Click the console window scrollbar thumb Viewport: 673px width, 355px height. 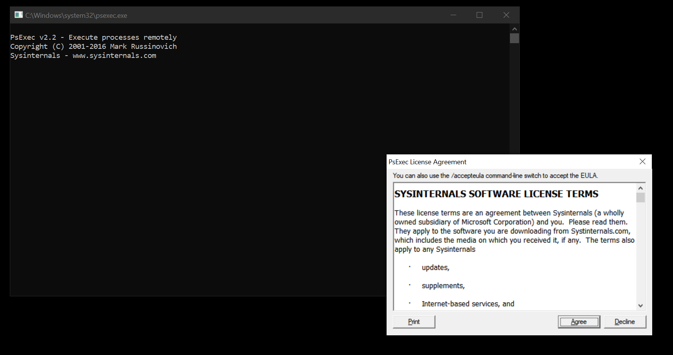(x=514, y=38)
